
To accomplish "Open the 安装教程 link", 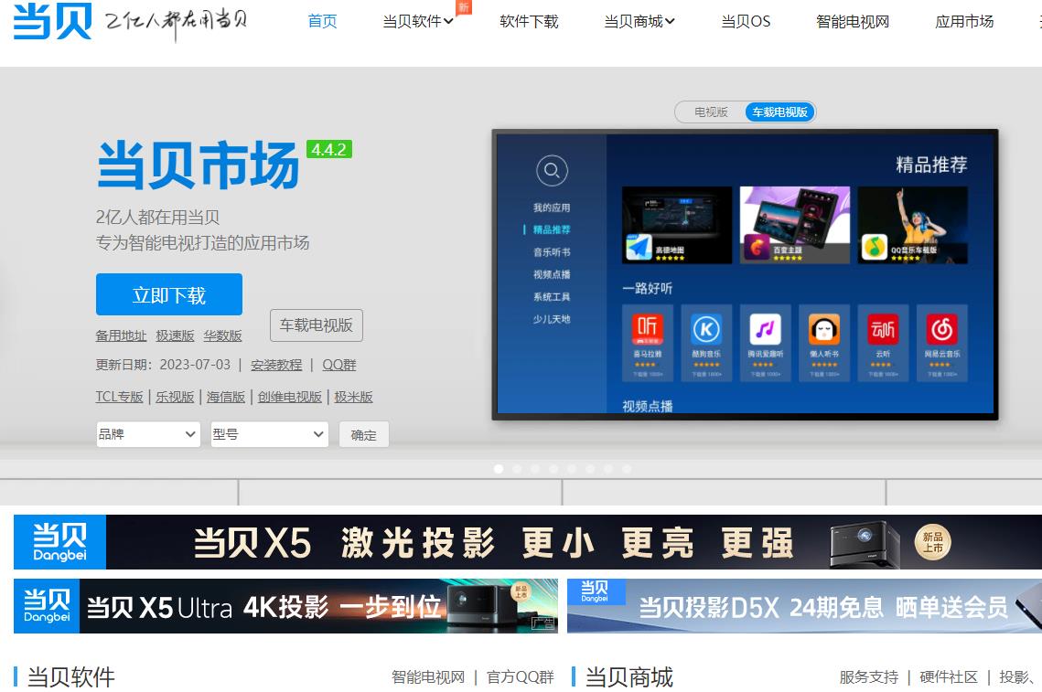I will (x=276, y=366).
